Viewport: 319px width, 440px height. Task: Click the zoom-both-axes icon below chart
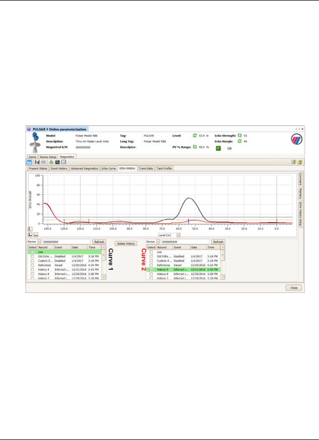pyautogui.click(x=30, y=235)
